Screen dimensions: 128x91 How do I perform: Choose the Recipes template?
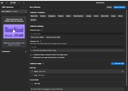point(33,20)
